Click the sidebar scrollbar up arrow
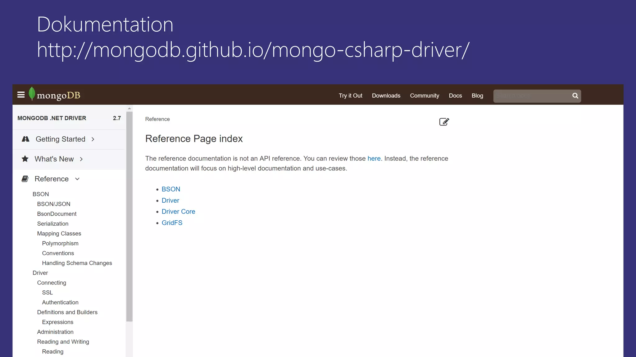636x357 pixels. pyautogui.click(x=129, y=108)
